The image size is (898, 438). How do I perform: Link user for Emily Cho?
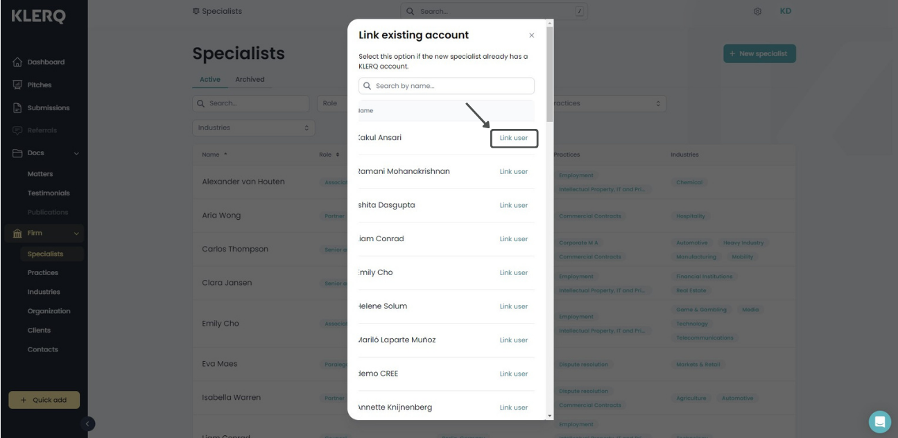pos(514,273)
